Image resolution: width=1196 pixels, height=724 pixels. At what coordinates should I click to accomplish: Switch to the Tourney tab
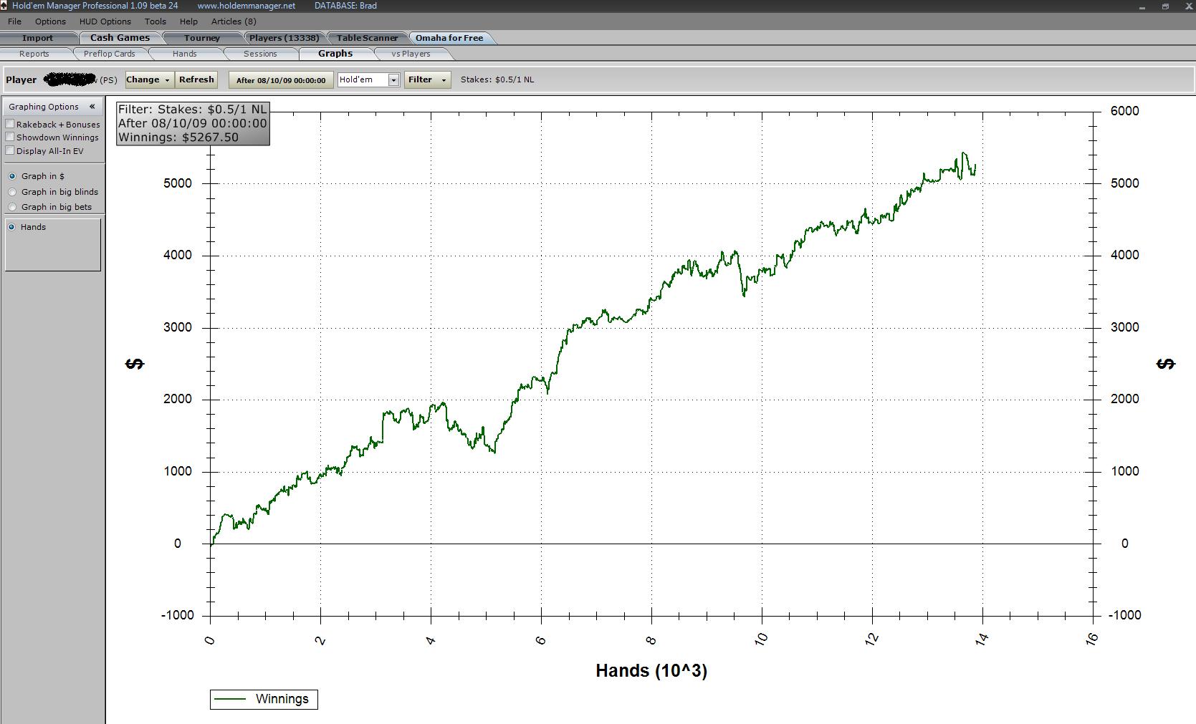[202, 38]
